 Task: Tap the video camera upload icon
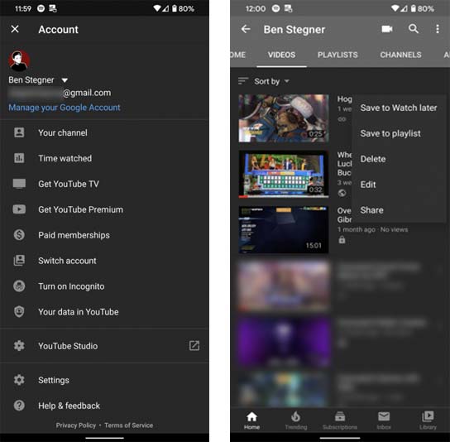pyautogui.click(x=387, y=29)
